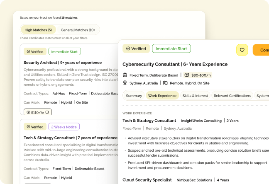Click Verified badge on Tech & Strategy card
Screen dimensions: 269x184
point(35,127)
